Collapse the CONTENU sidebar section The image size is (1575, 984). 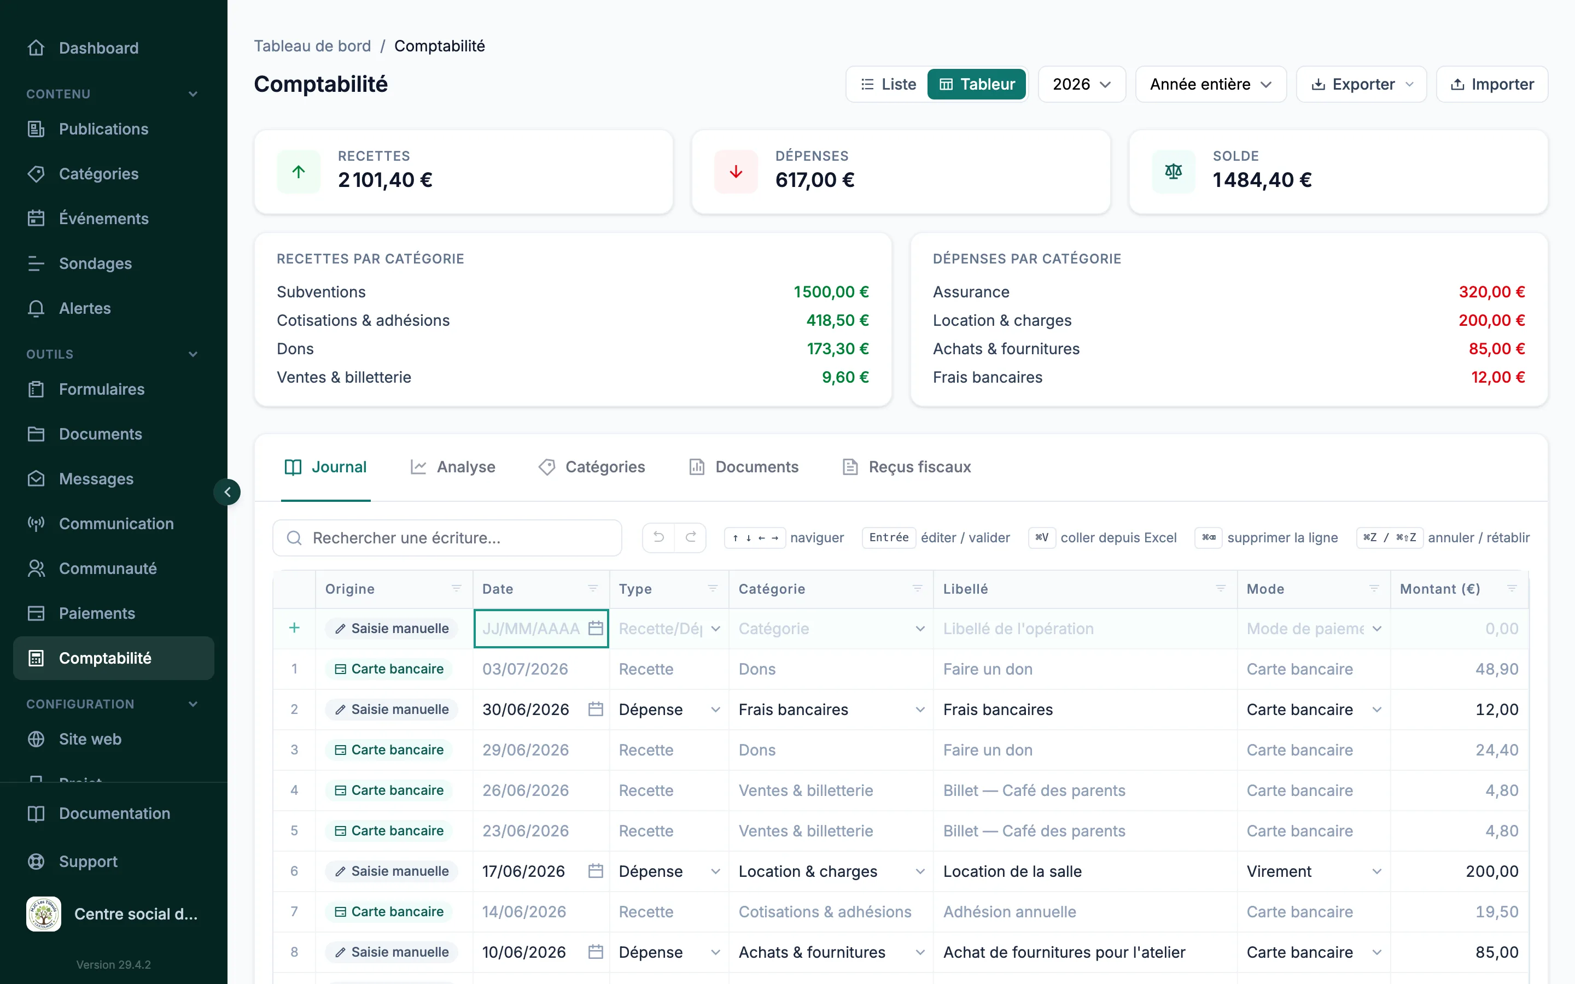(x=192, y=93)
